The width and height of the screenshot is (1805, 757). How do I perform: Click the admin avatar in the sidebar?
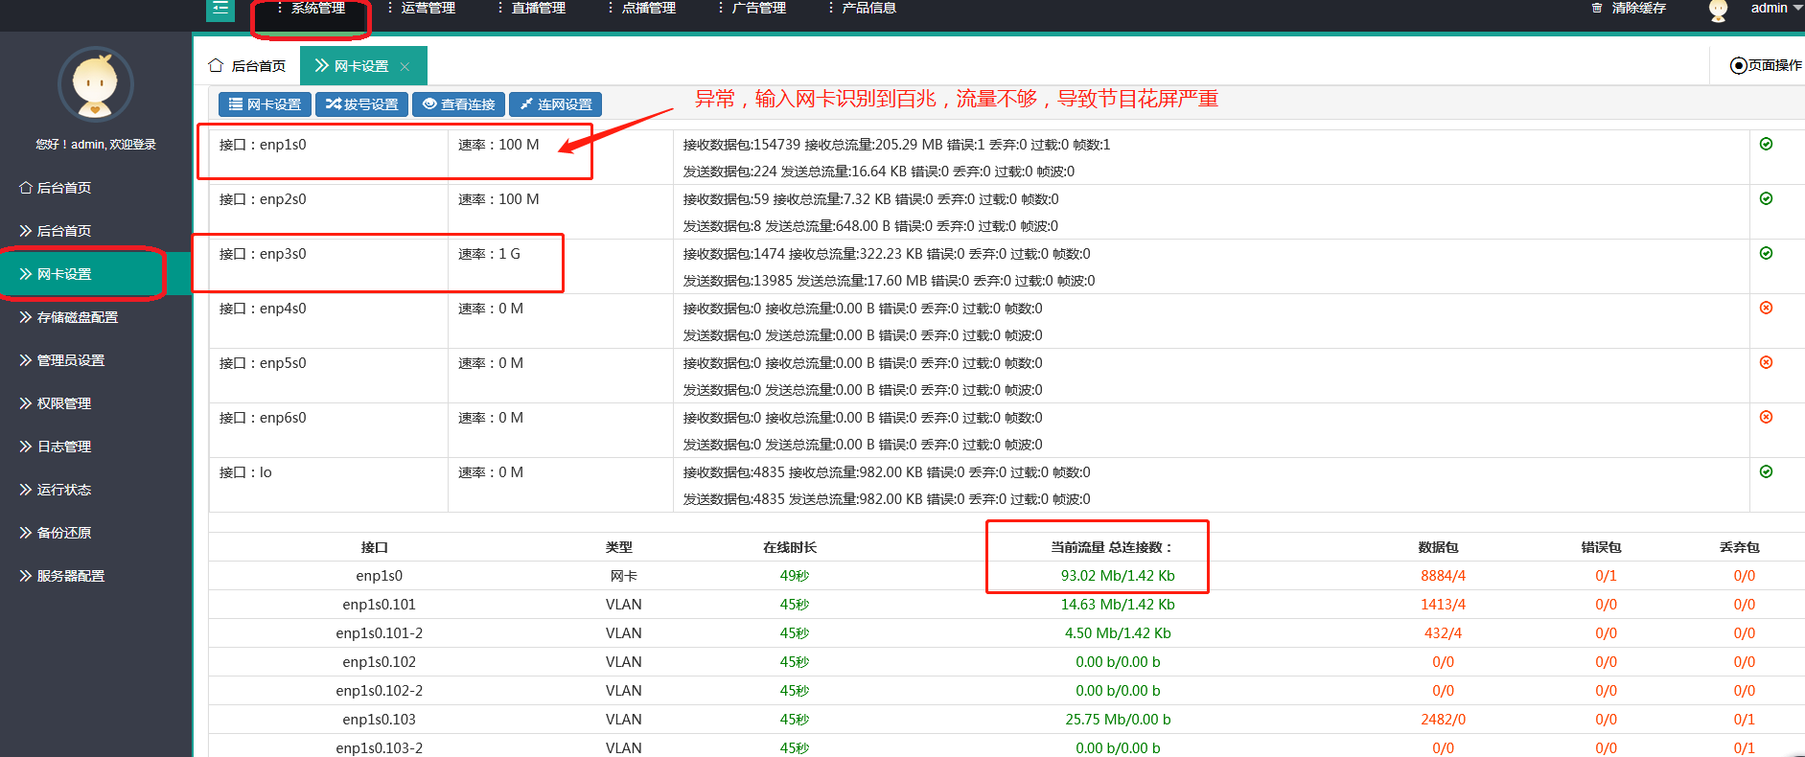click(96, 84)
